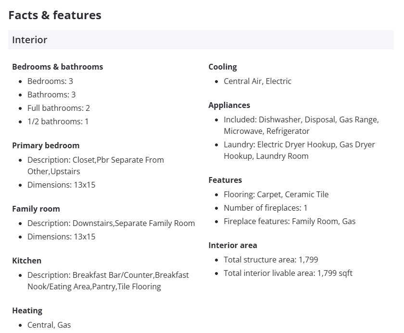
Task: Click the Number of fireplaces: 1 item
Action: pos(265,208)
